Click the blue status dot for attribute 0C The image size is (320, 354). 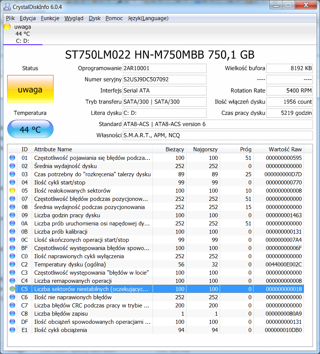click(12, 240)
